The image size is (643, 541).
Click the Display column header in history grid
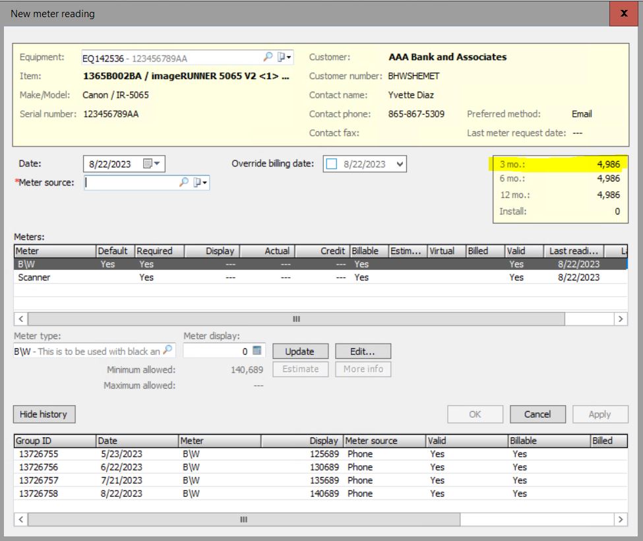pos(302,441)
